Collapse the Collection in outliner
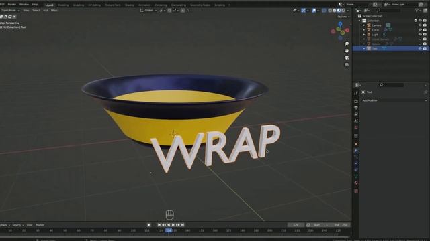 359,21
